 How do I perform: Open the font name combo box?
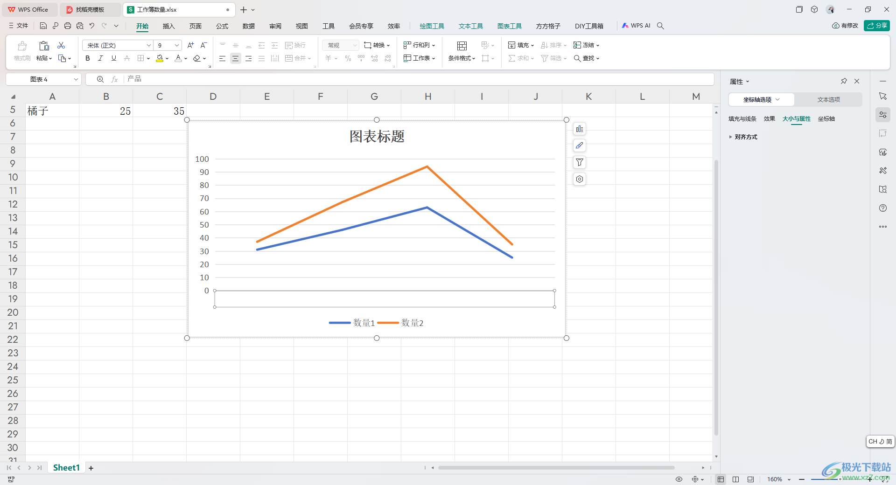pyautogui.click(x=118, y=45)
